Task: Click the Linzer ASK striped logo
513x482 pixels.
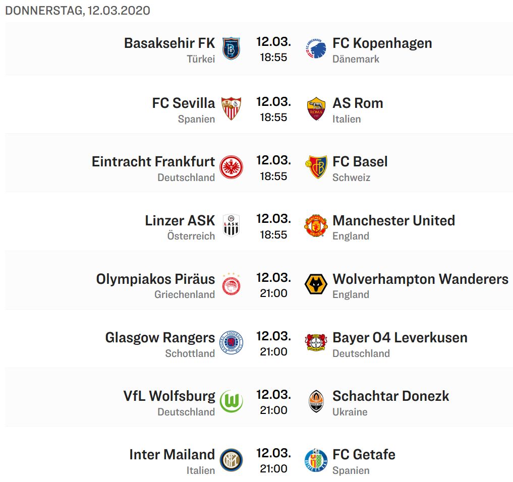Action: coord(231,226)
